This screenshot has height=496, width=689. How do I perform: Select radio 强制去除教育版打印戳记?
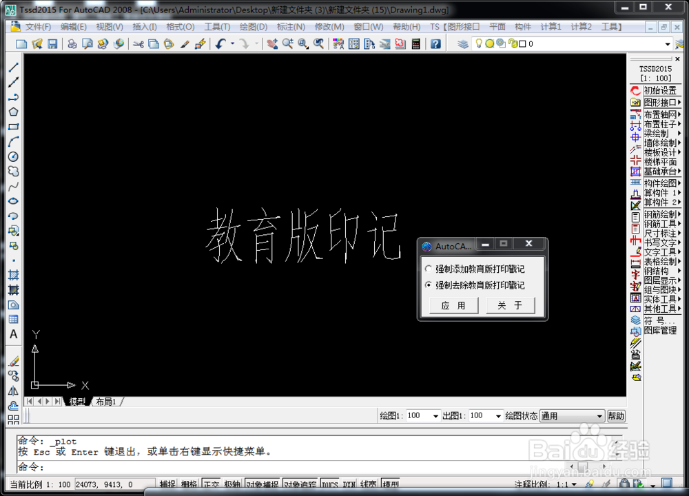click(429, 285)
